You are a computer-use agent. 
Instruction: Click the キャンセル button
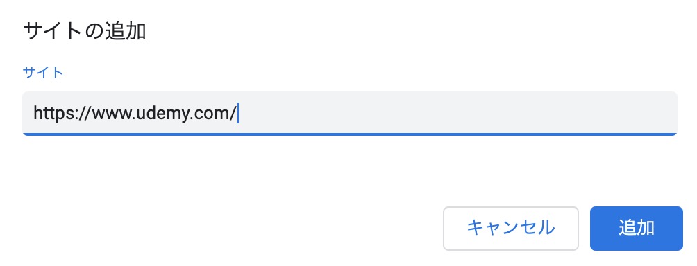[511, 229]
